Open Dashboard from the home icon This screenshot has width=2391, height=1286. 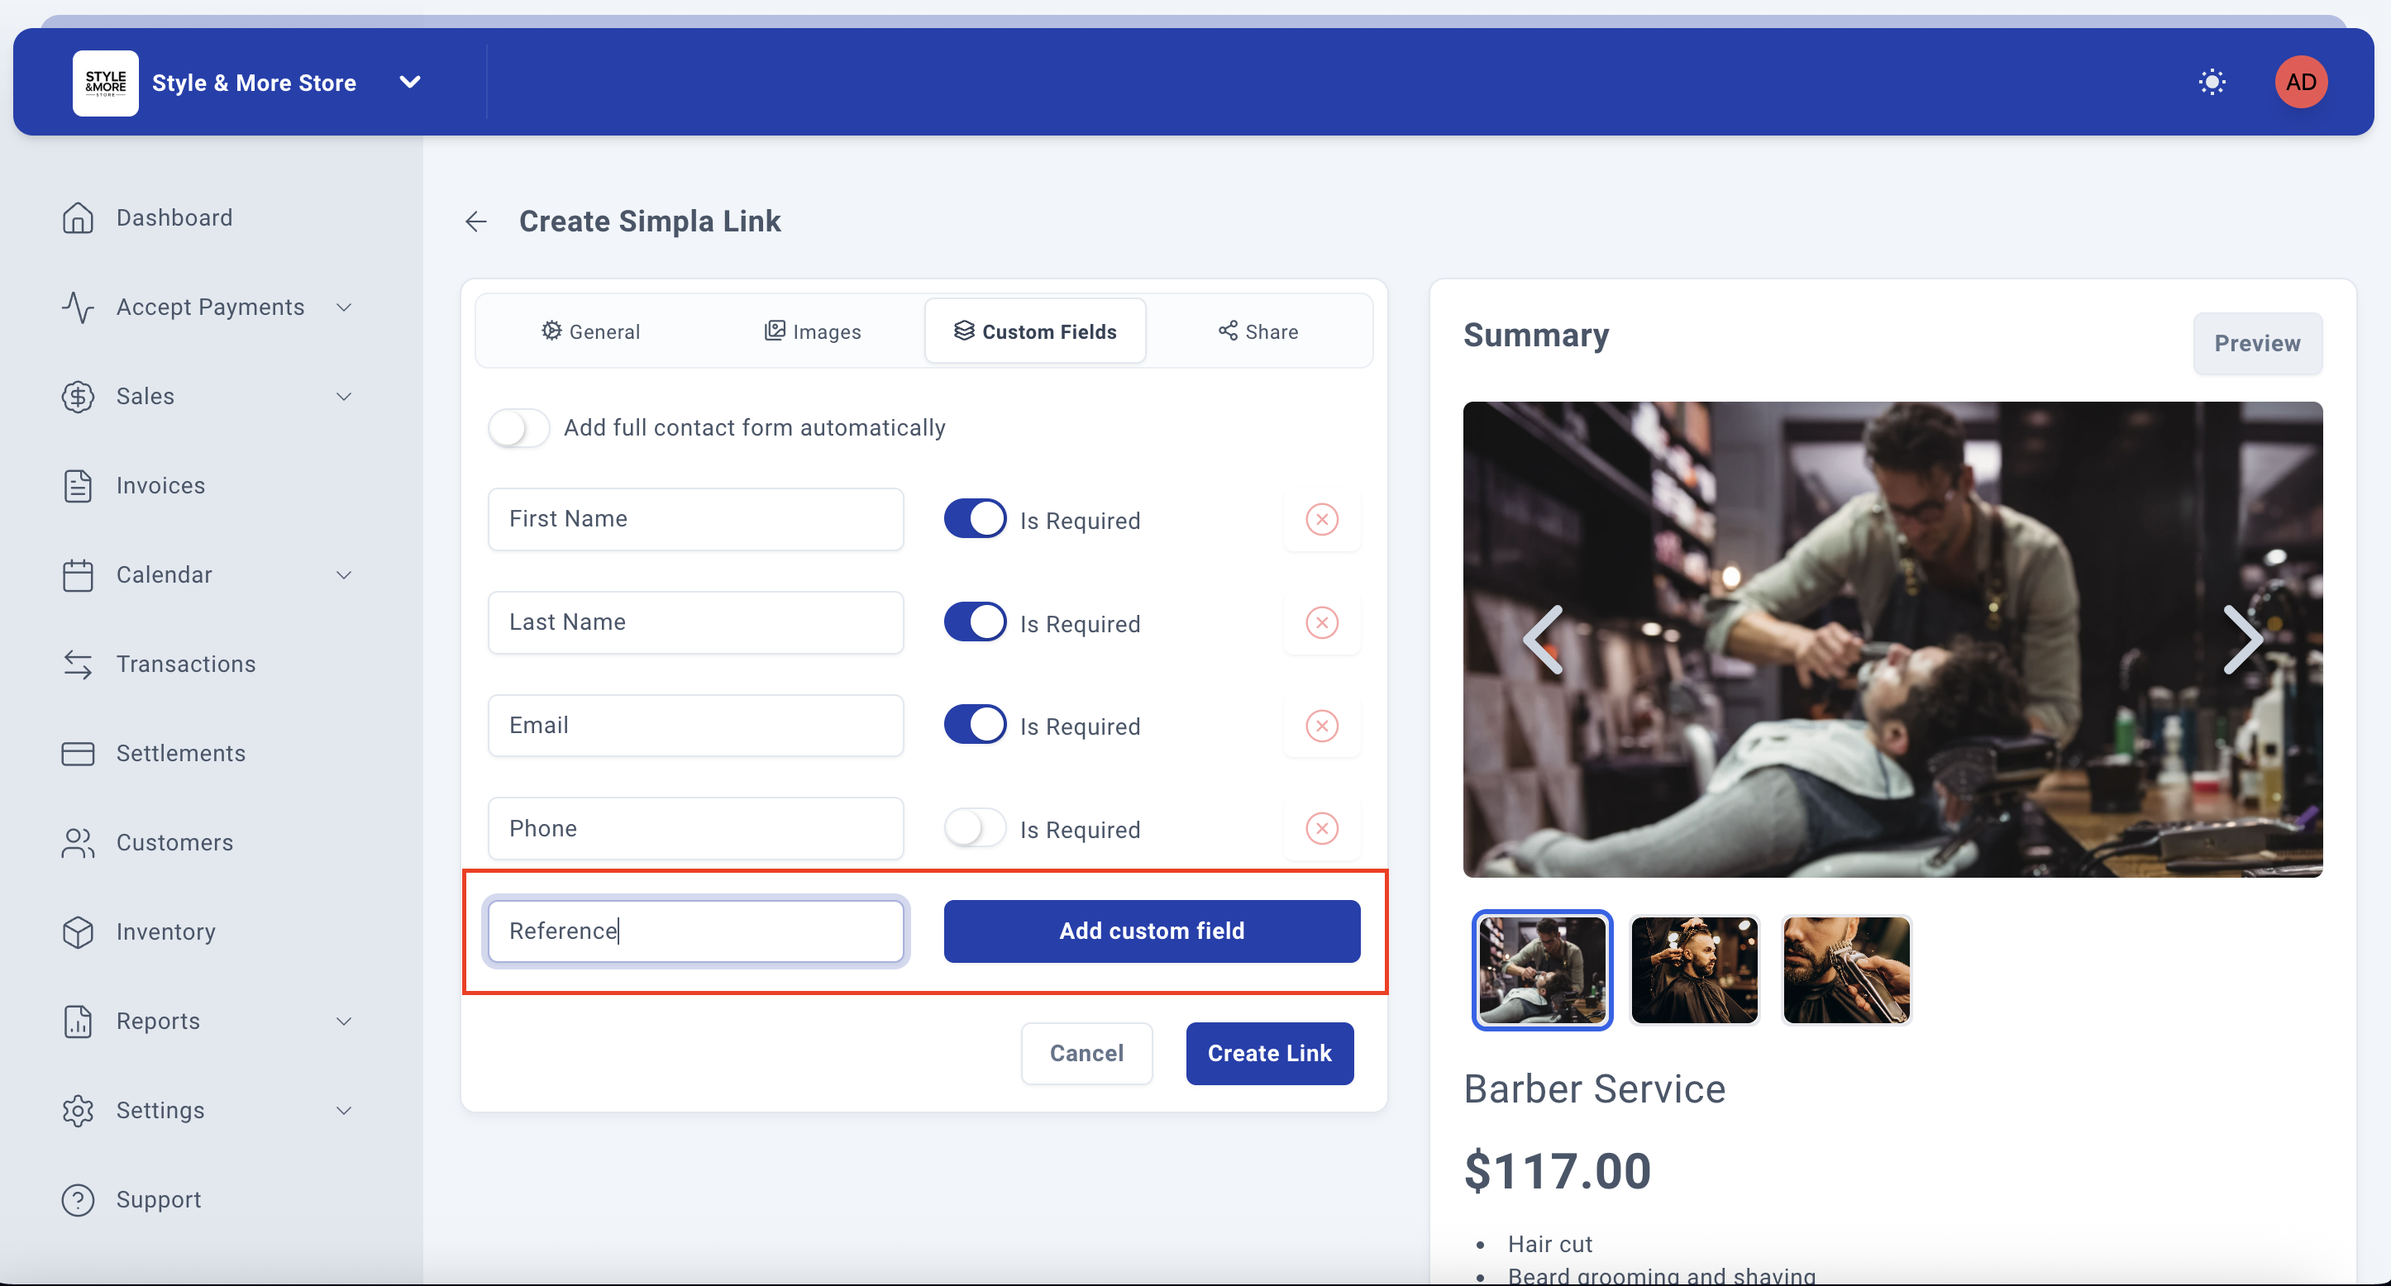coord(78,217)
